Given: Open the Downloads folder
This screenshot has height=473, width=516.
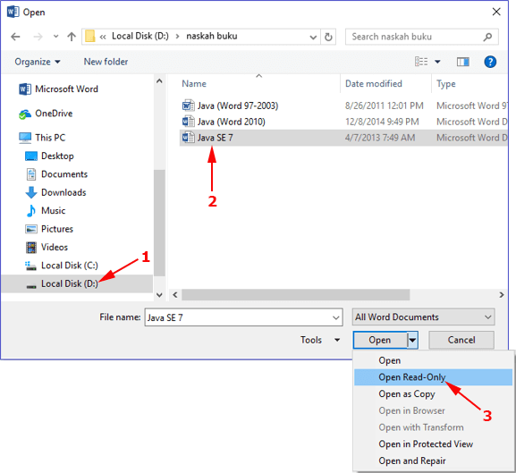Looking at the screenshot, I should coord(56,192).
